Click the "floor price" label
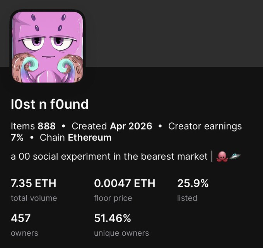Screen dimensions: 263x248 click(113, 198)
